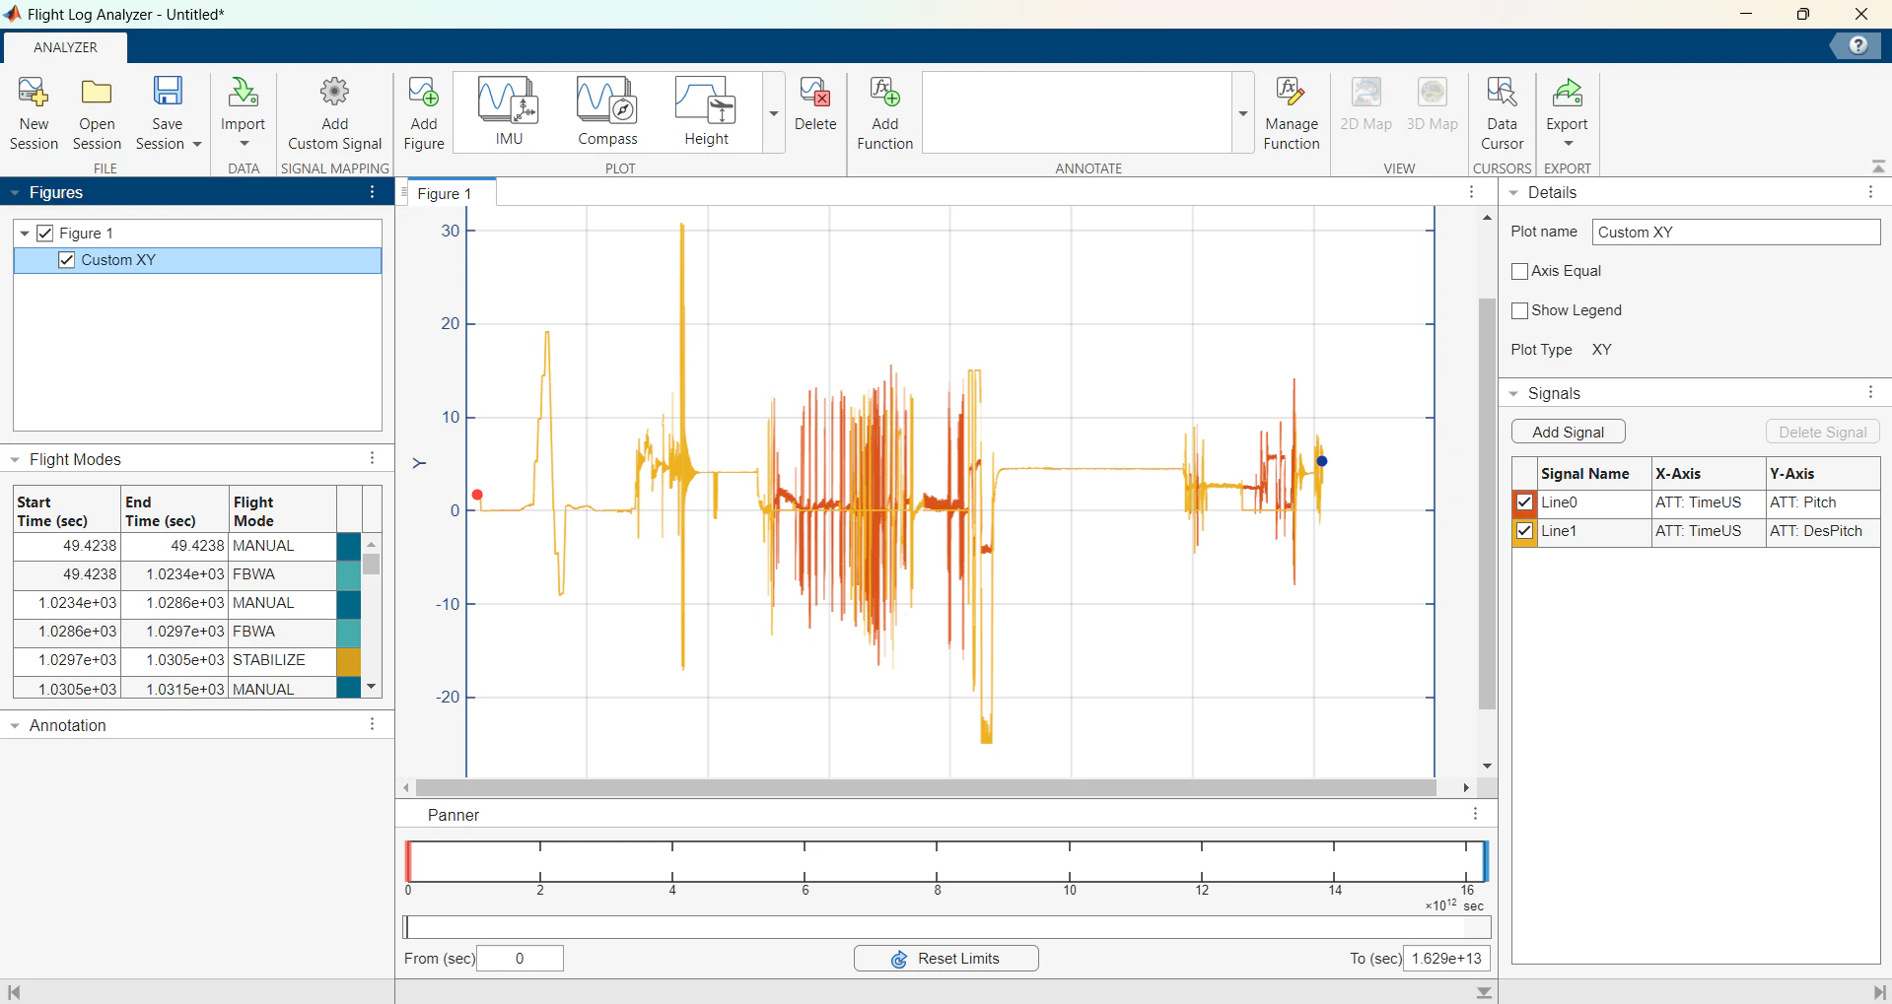This screenshot has width=1892, height=1004.
Task: Open Panner options menu
Action: [1475, 814]
